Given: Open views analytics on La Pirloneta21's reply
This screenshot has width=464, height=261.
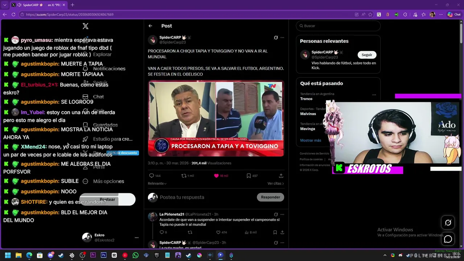Looking at the screenshot, I should (x=251, y=232).
